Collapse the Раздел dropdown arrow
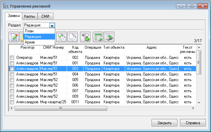211x132 pixels. 52,25
